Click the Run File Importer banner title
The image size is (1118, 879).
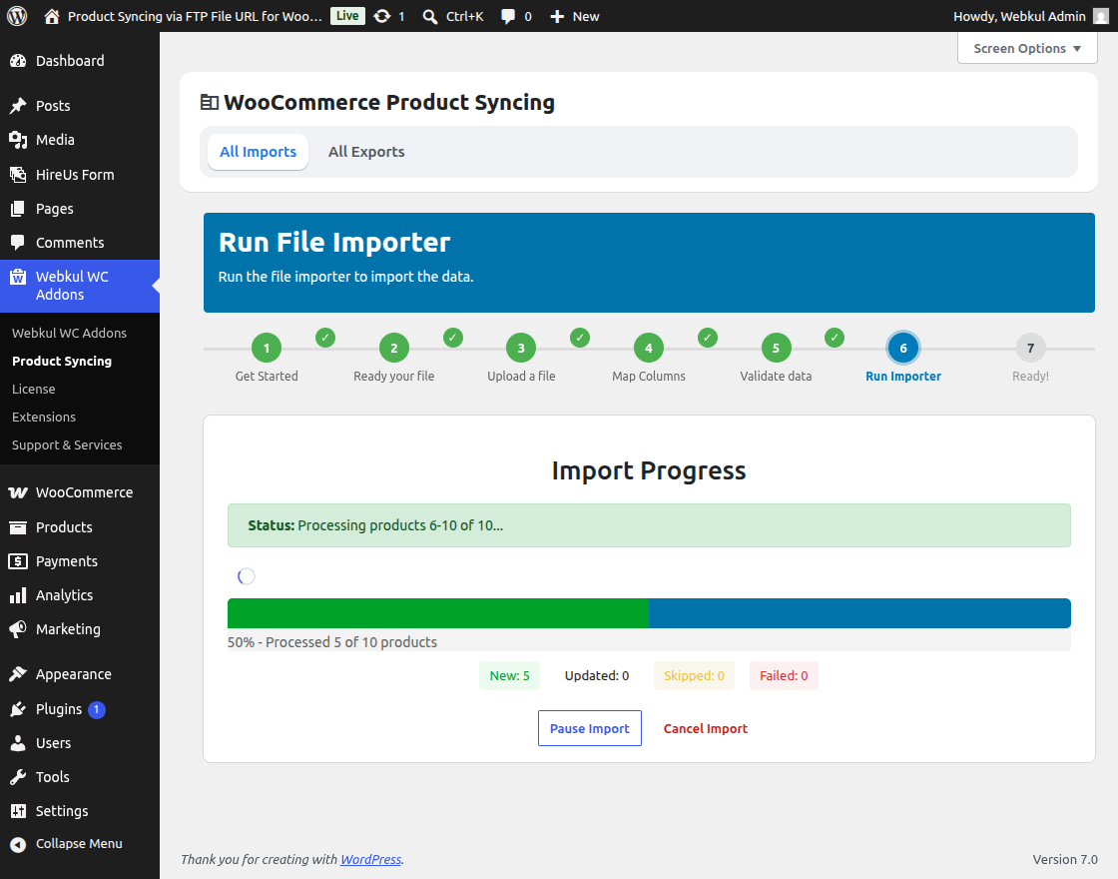[334, 243]
